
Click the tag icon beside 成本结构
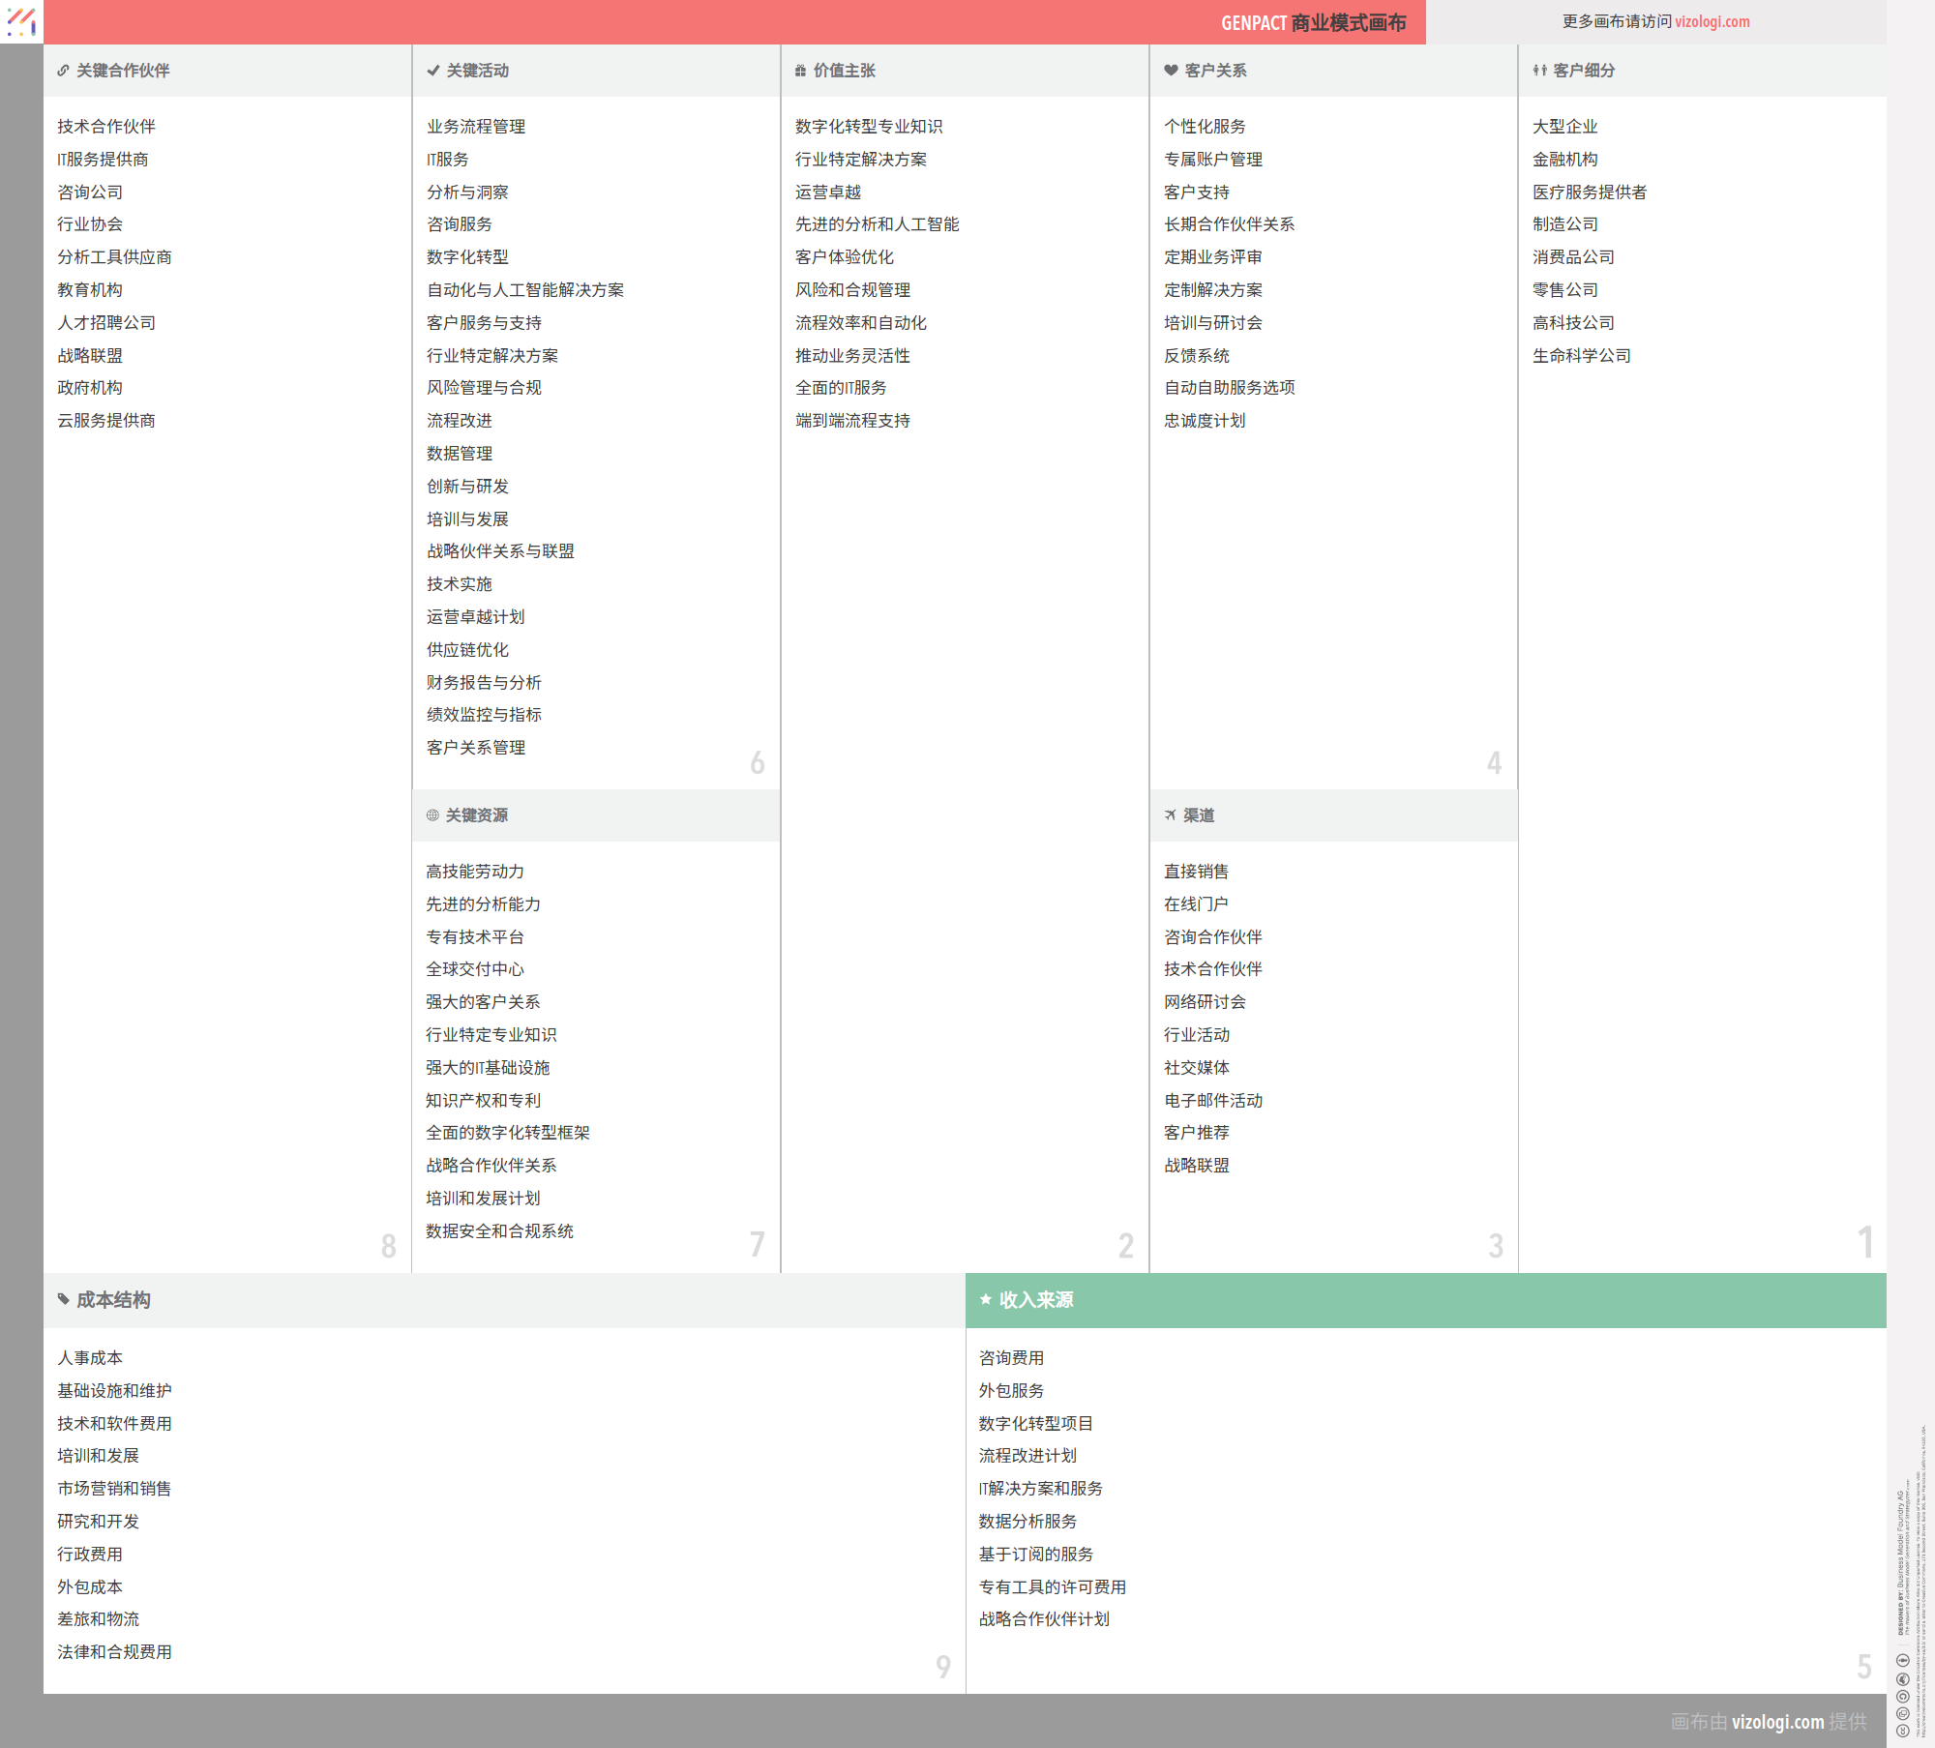(x=64, y=1299)
